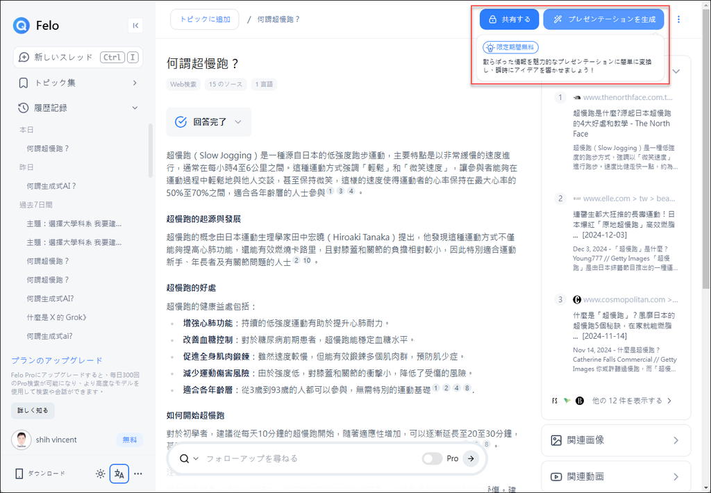Click the プランのアップグレード link
Screen dimensions: 711x493
pyautogui.click(x=57, y=360)
